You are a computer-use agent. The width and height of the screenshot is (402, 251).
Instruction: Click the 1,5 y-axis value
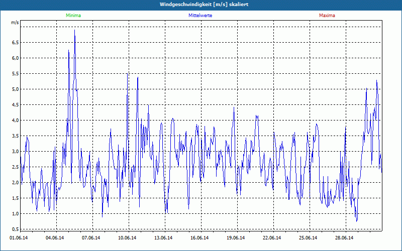(x=16, y=198)
